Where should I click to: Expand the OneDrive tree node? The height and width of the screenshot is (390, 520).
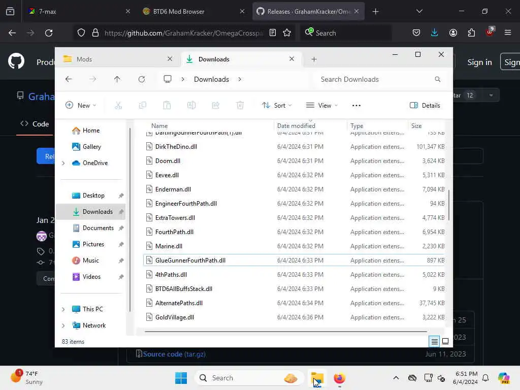[63, 163]
